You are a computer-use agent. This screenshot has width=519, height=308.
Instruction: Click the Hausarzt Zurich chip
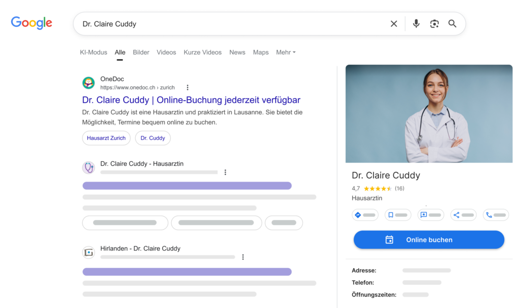tap(106, 138)
